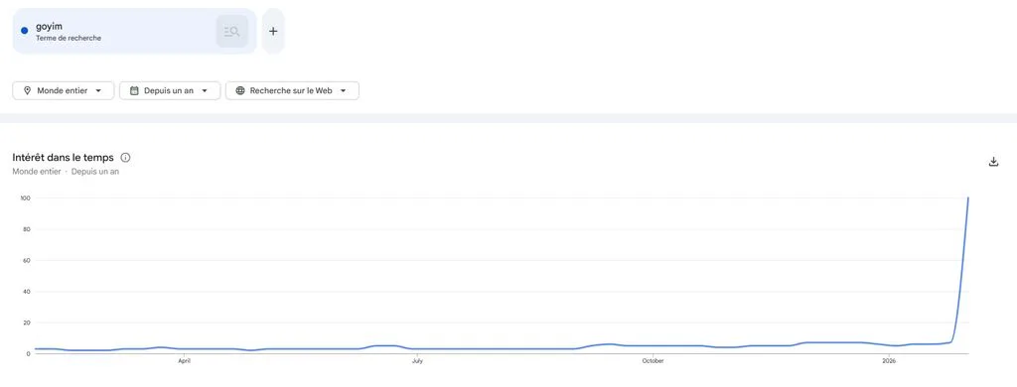Click the October marker on the time axis

(x=653, y=361)
